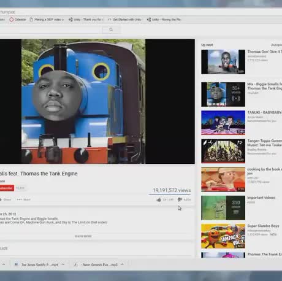Click the Share button under the video
Viewport: 282px width, 281px height.
coord(6,199)
